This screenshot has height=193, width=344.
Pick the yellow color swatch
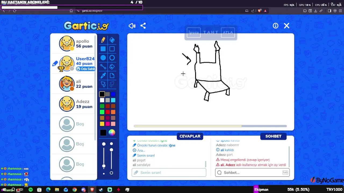coord(102,124)
